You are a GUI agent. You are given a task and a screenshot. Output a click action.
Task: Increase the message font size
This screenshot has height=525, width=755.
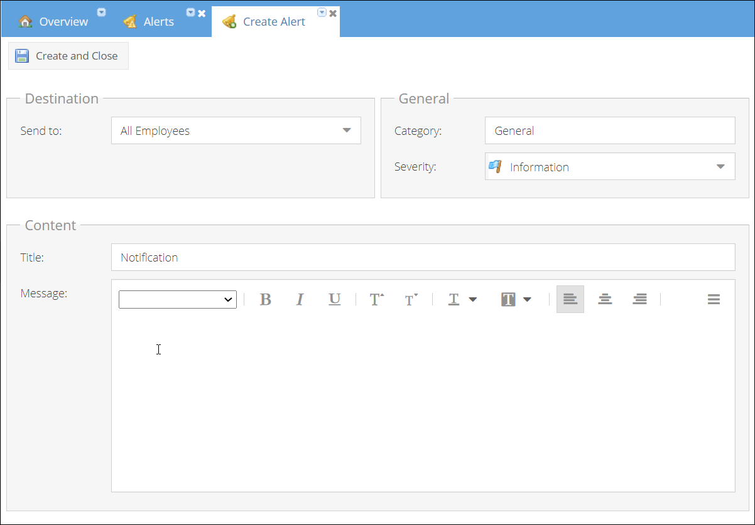pyautogui.click(x=377, y=299)
